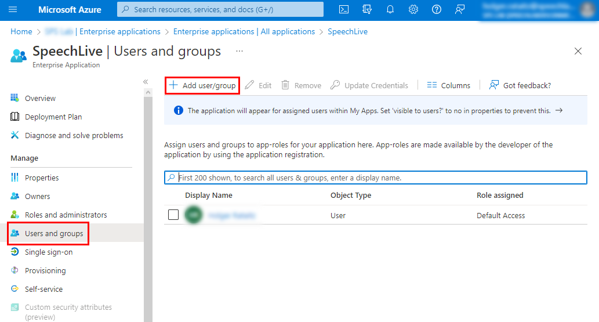Viewport: 599px width, 322px height.
Task: Click the Overview grid icon
Action: click(x=15, y=98)
